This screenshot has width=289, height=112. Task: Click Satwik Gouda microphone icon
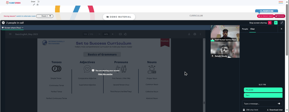coord(212,56)
